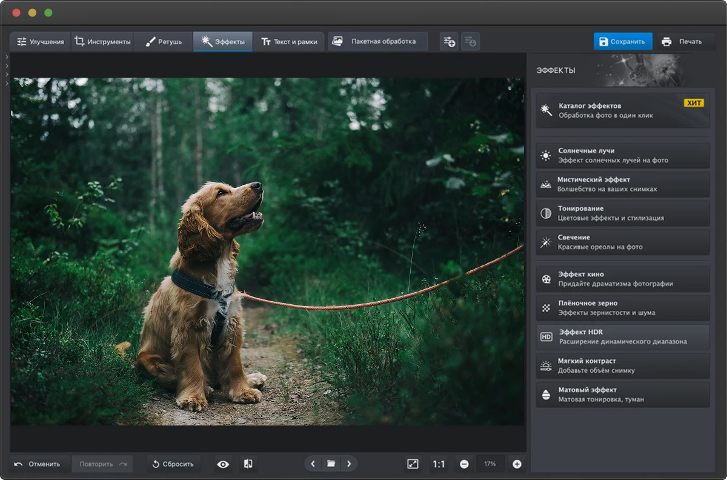This screenshot has width=727, height=480.
Task: Click the 17% zoom level field
Action: [x=490, y=464]
